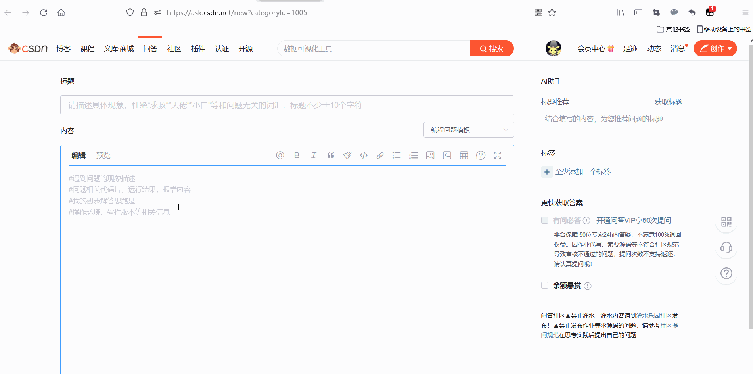The image size is (753, 374).
Task: Add a tag with the plus button
Action: coord(547,172)
